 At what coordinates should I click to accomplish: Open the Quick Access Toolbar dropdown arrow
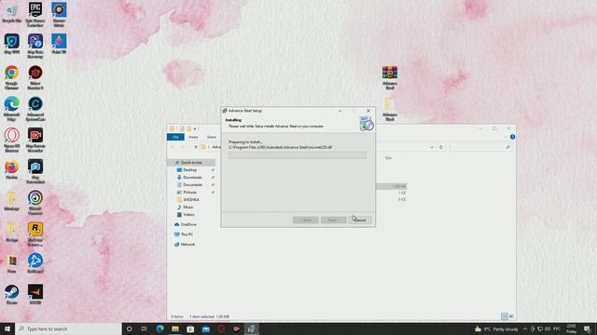(x=195, y=128)
